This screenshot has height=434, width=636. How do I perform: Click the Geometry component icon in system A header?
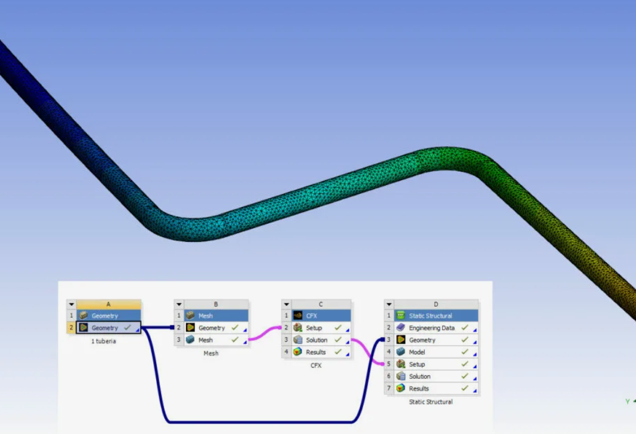tap(84, 315)
